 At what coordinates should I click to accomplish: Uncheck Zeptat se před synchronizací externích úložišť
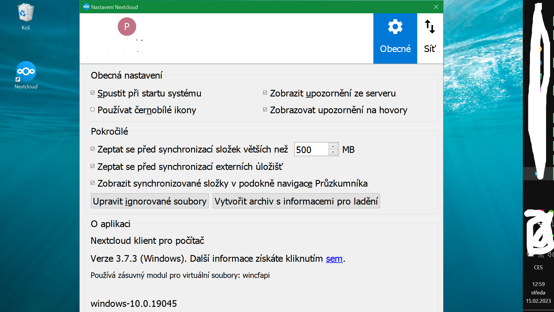click(92, 166)
